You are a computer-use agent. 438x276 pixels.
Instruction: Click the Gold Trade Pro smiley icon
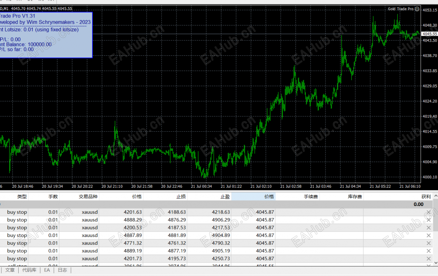coord(417,9)
